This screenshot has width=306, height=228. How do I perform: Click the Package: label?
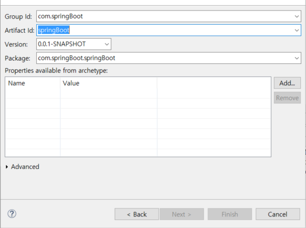(x=17, y=58)
